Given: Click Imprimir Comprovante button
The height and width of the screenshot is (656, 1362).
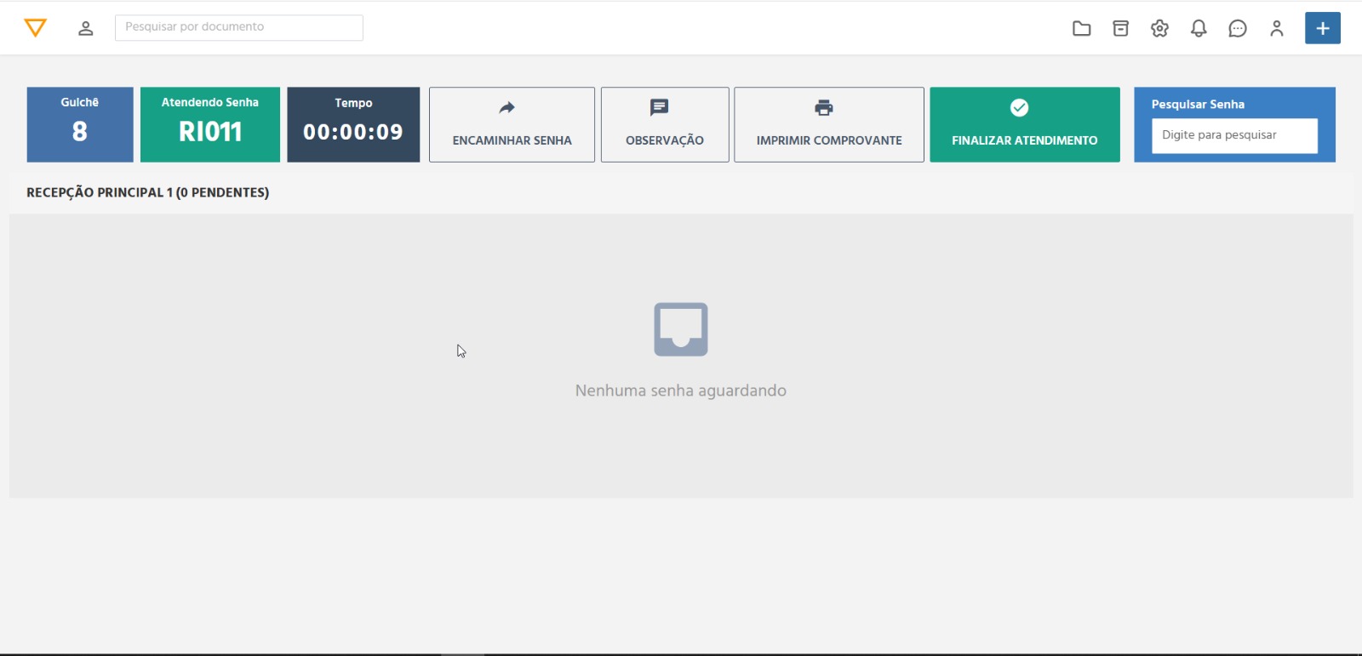Looking at the screenshot, I should pyautogui.click(x=828, y=124).
